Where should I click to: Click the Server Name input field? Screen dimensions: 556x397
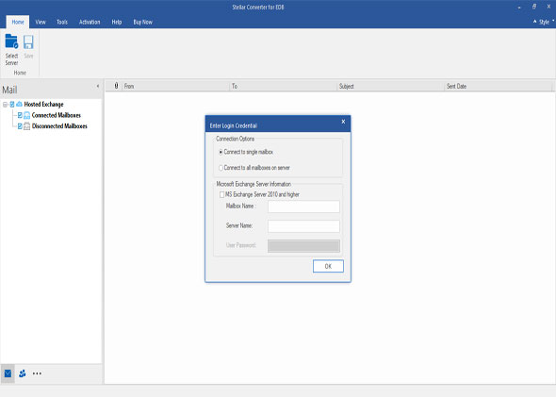click(x=303, y=226)
